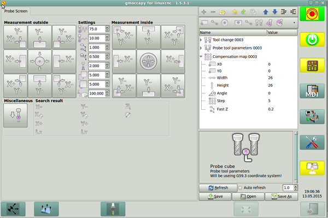This screenshot has height=218, width=328.
Task: Click the blue move down arrow icon
Action: click(274, 12)
